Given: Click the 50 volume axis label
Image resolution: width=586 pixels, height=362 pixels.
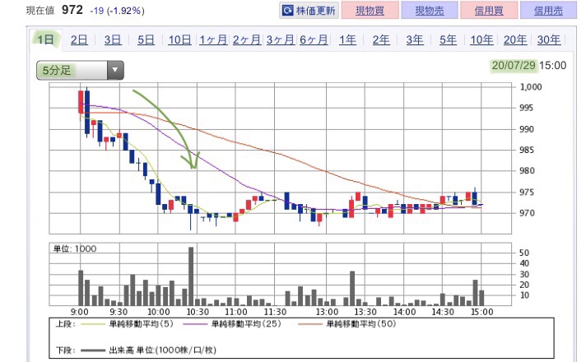Looking at the screenshot, I should (x=524, y=253).
